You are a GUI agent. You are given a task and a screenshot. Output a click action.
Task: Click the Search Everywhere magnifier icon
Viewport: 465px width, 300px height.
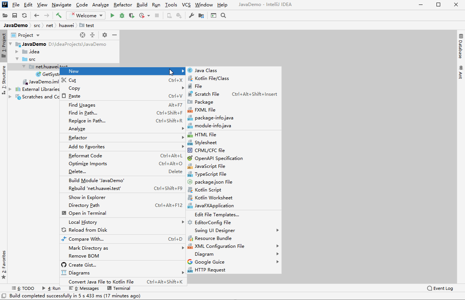point(223,15)
